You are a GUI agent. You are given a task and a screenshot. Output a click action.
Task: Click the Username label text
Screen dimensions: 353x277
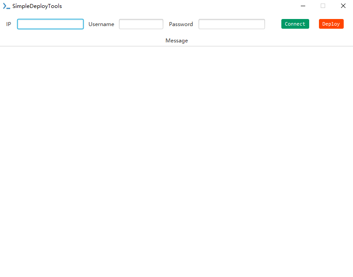click(101, 24)
